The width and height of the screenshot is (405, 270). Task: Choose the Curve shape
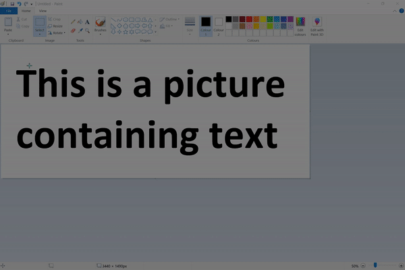coord(119,20)
